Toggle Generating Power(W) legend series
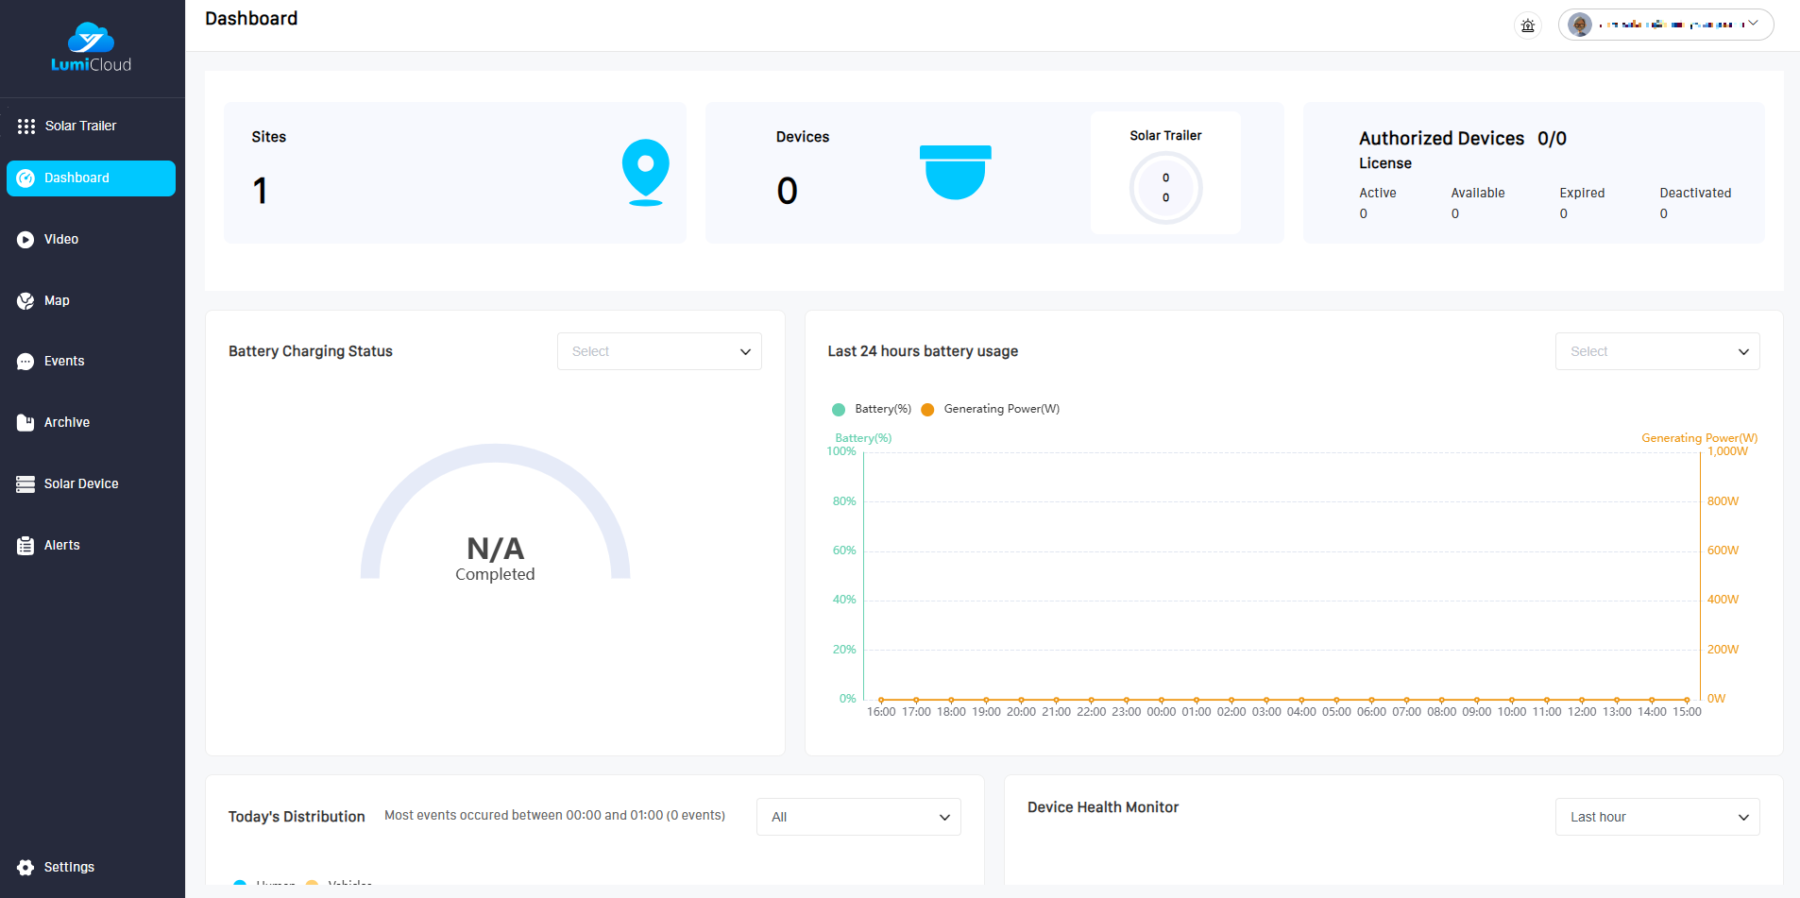Image resolution: width=1800 pixels, height=898 pixels. (x=991, y=409)
